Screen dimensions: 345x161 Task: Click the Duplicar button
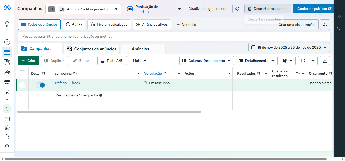[54, 61]
